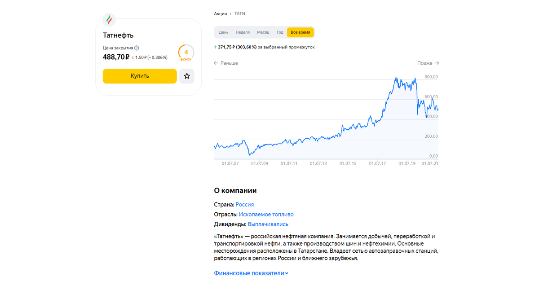The width and height of the screenshot is (539, 303).
Task: Expand "Финансовые показатели" section
Action: (251, 273)
